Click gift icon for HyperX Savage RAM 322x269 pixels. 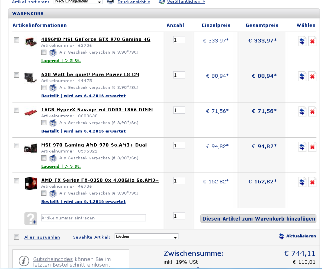click(x=53, y=123)
